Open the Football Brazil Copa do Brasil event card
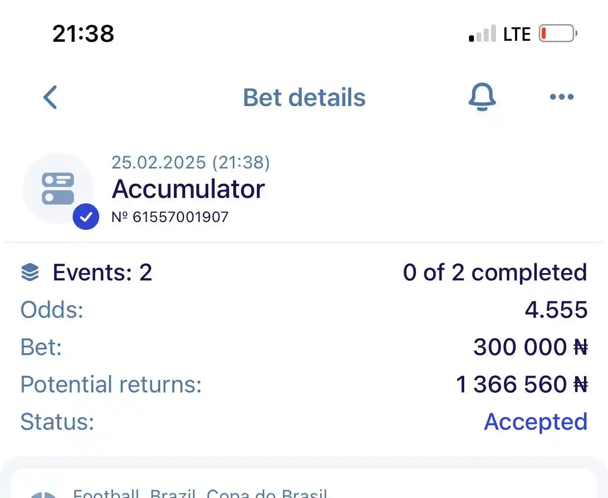 304,483
